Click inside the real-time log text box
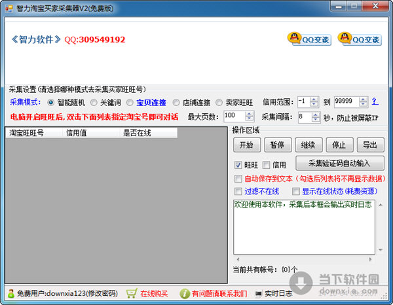The height and width of the screenshot is (305, 393). coord(304,227)
